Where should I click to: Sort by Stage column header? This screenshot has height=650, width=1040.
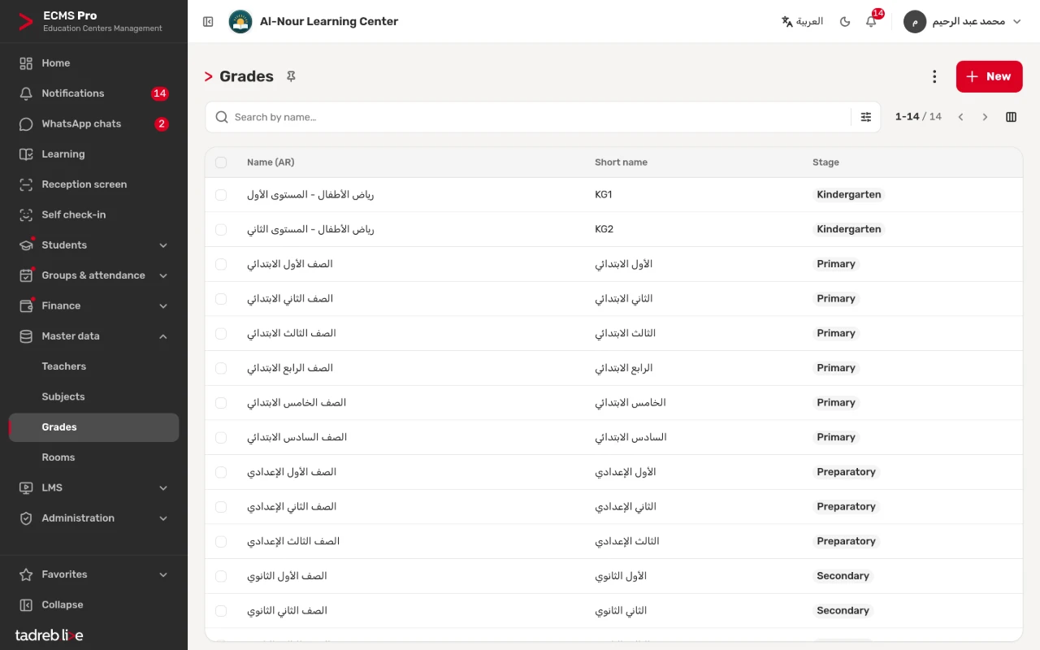point(825,162)
